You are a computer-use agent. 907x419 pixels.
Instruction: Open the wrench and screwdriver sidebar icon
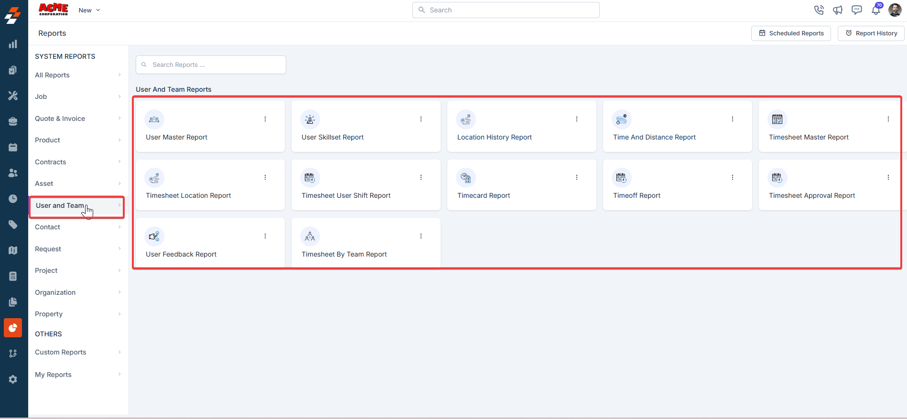coord(13,96)
